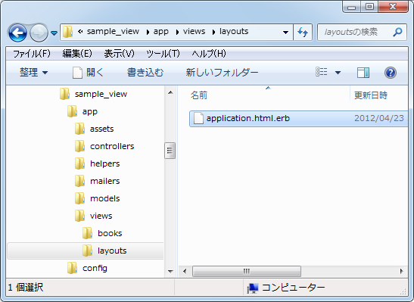Select books folder in tree
Viewport: 414px width, 302px height.
(x=110, y=234)
